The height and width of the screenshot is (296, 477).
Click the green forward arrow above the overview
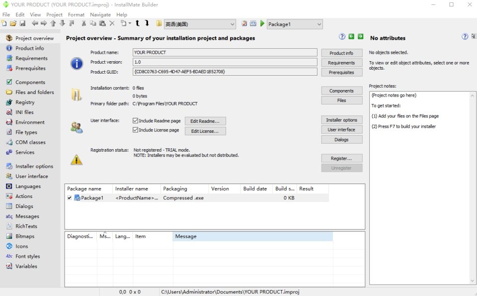pos(361,36)
